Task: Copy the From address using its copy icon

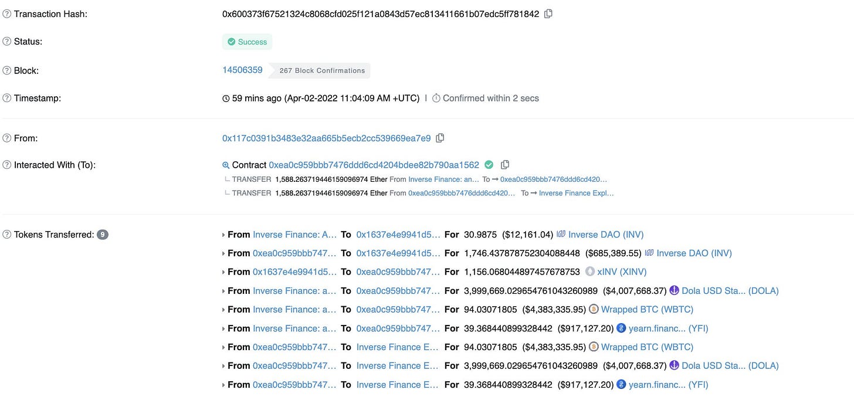Action: (x=440, y=138)
